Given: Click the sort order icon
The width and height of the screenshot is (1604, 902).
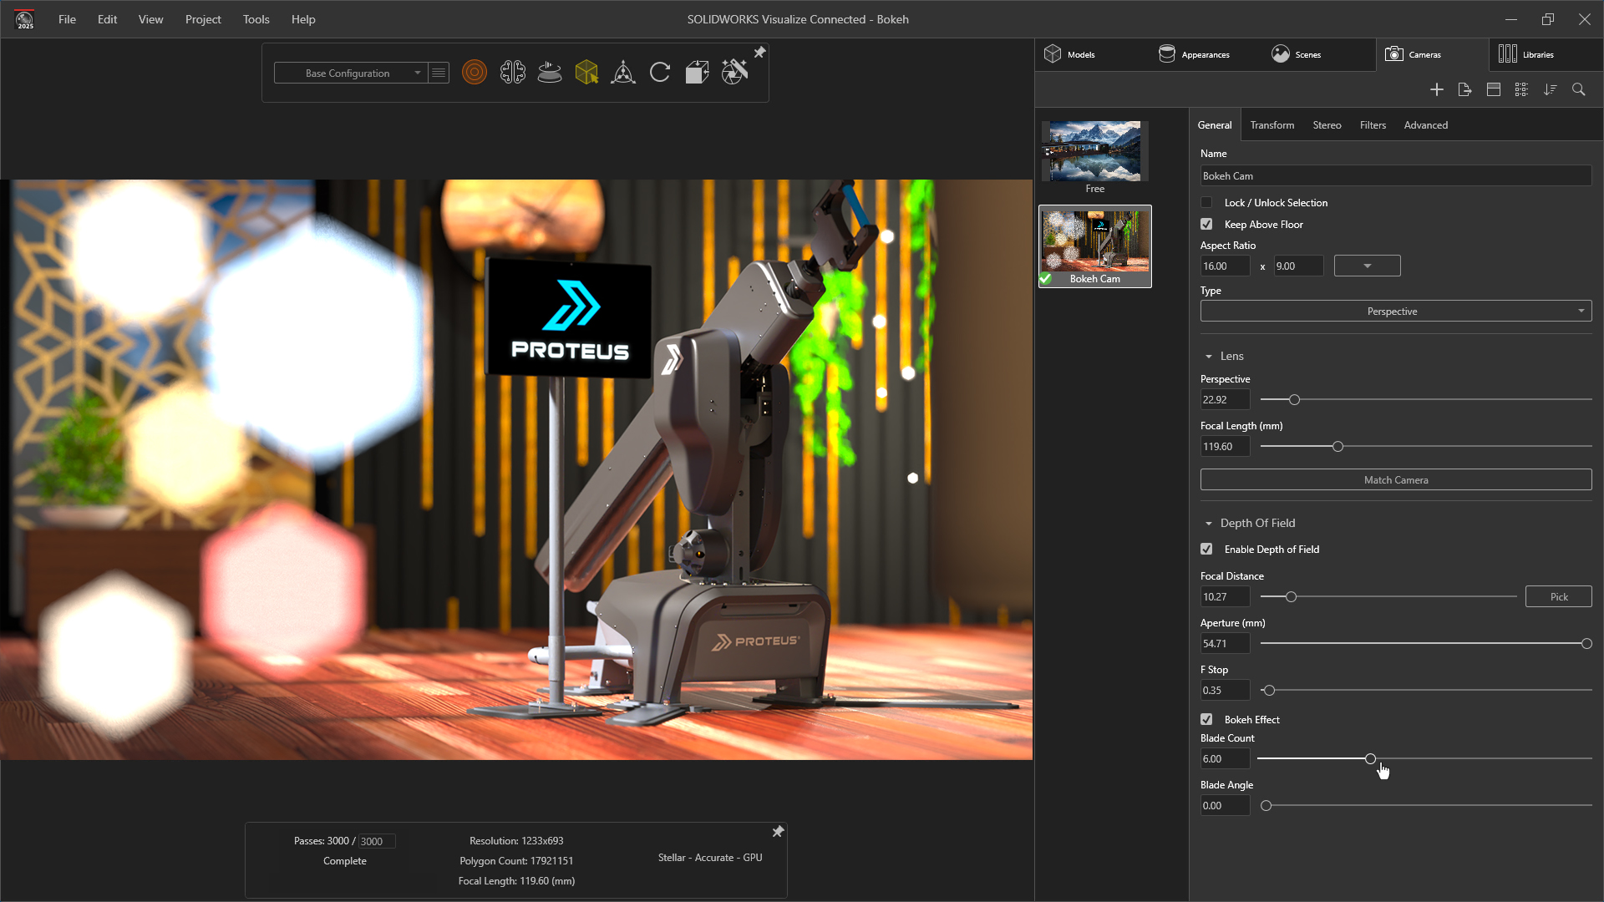Looking at the screenshot, I should coord(1550,89).
